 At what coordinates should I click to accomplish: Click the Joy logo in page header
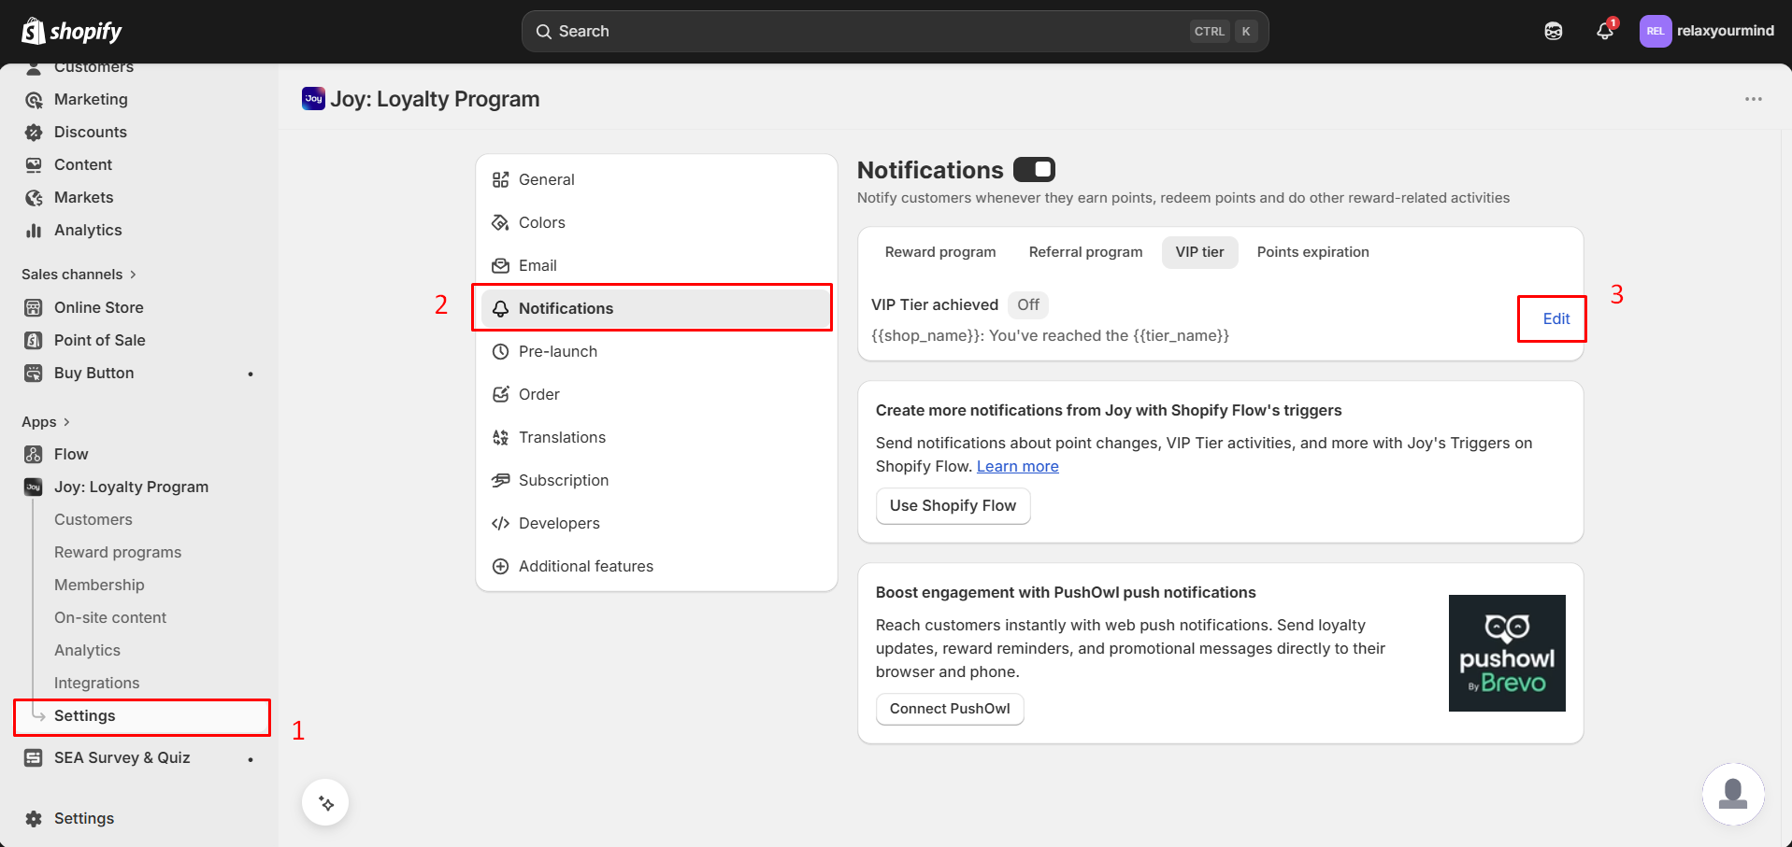(313, 98)
